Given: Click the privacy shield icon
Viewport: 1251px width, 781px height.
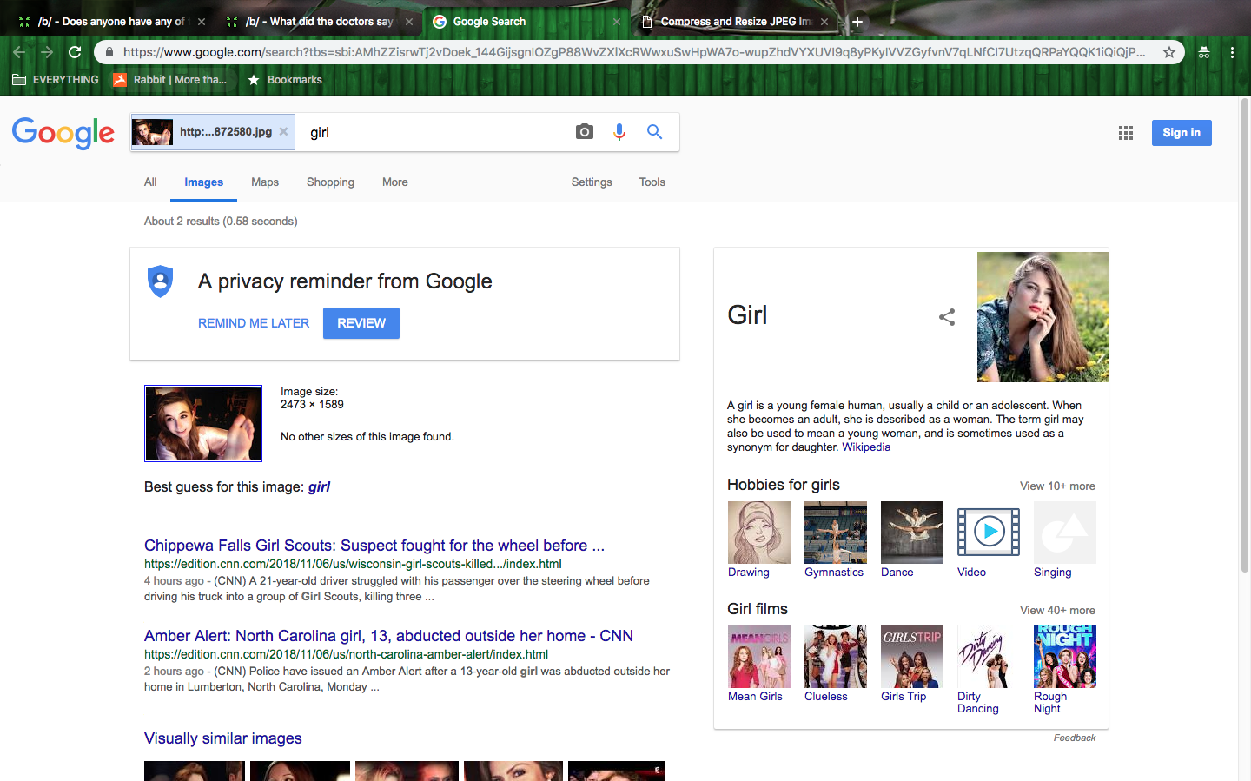Looking at the screenshot, I should point(161,281).
